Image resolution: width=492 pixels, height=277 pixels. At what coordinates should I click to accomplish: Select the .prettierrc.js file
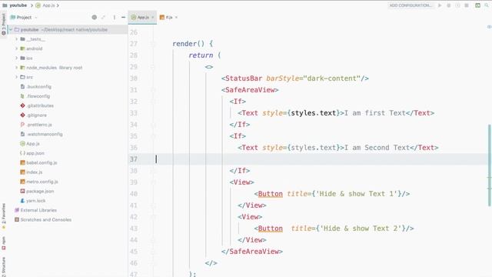click(x=36, y=125)
